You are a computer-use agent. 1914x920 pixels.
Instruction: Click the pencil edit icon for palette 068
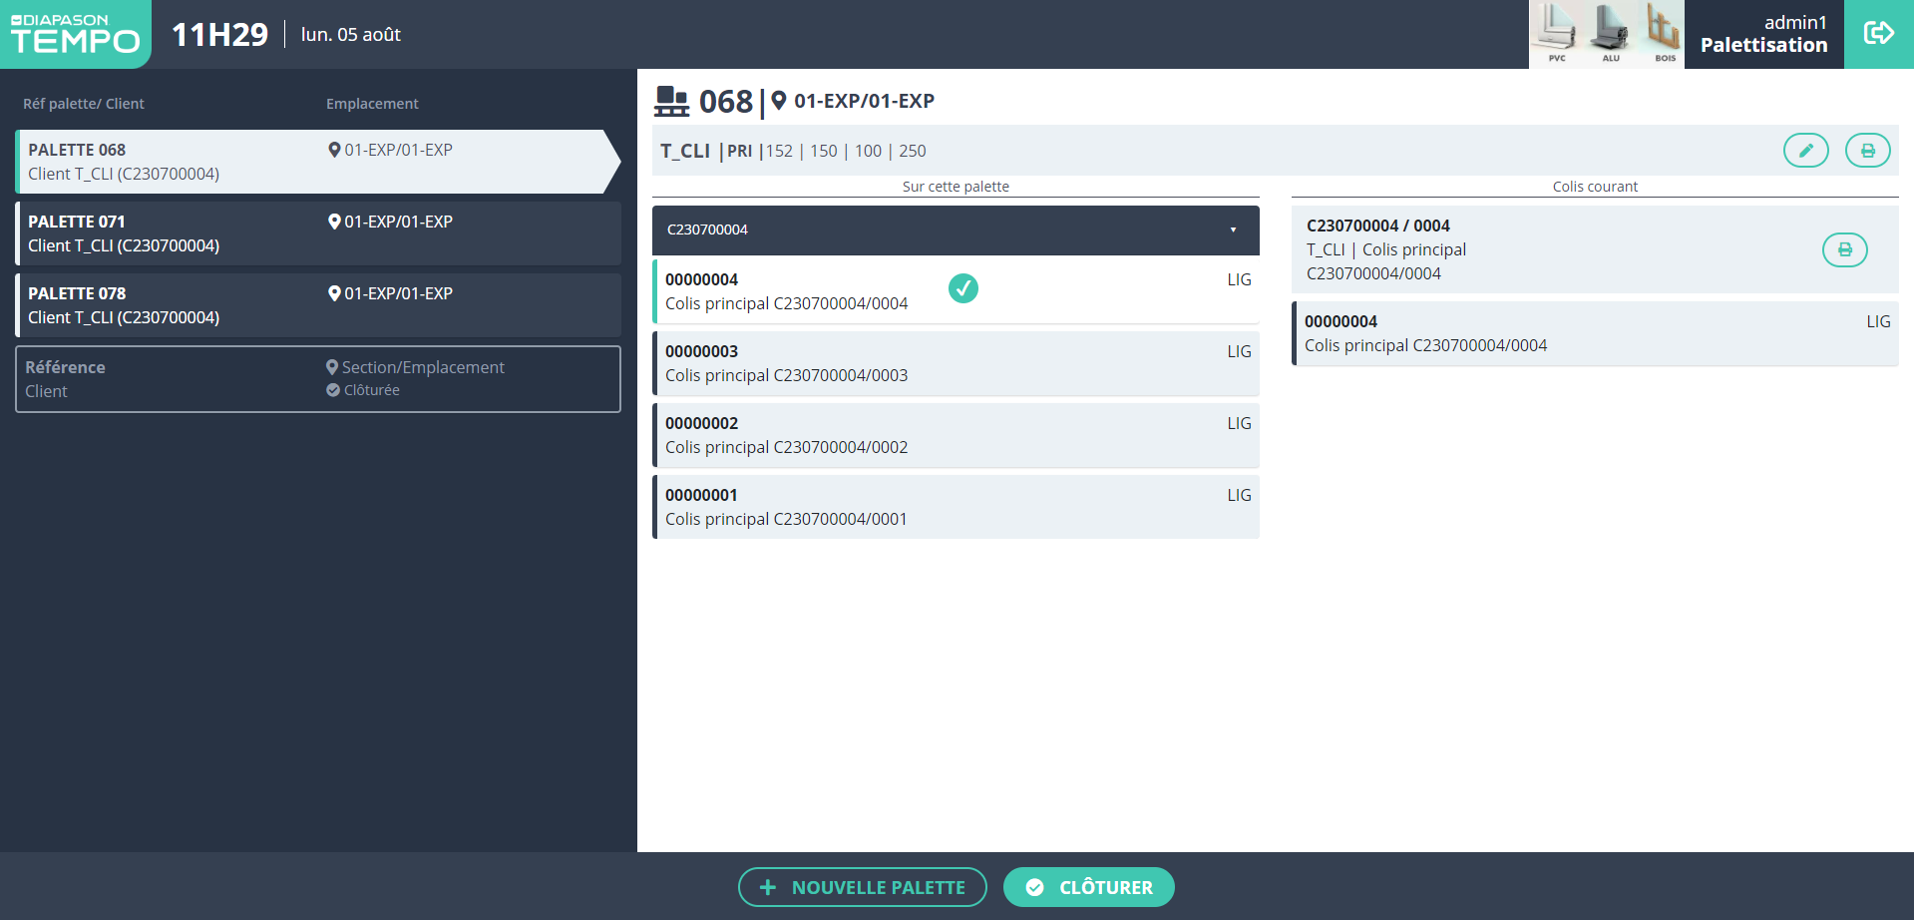pyautogui.click(x=1805, y=151)
